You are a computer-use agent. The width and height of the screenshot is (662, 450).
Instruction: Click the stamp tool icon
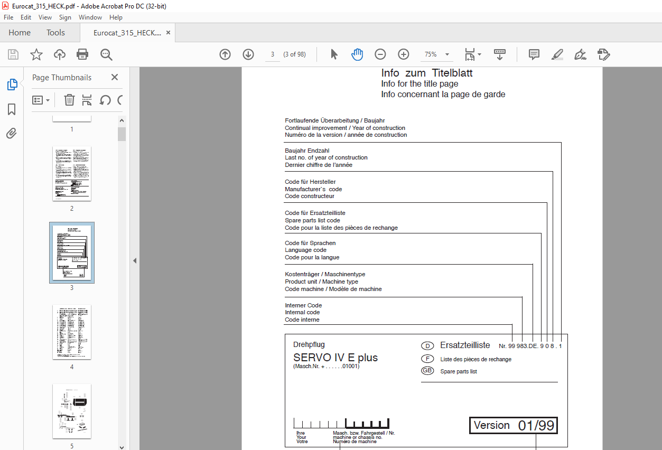(x=603, y=54)
